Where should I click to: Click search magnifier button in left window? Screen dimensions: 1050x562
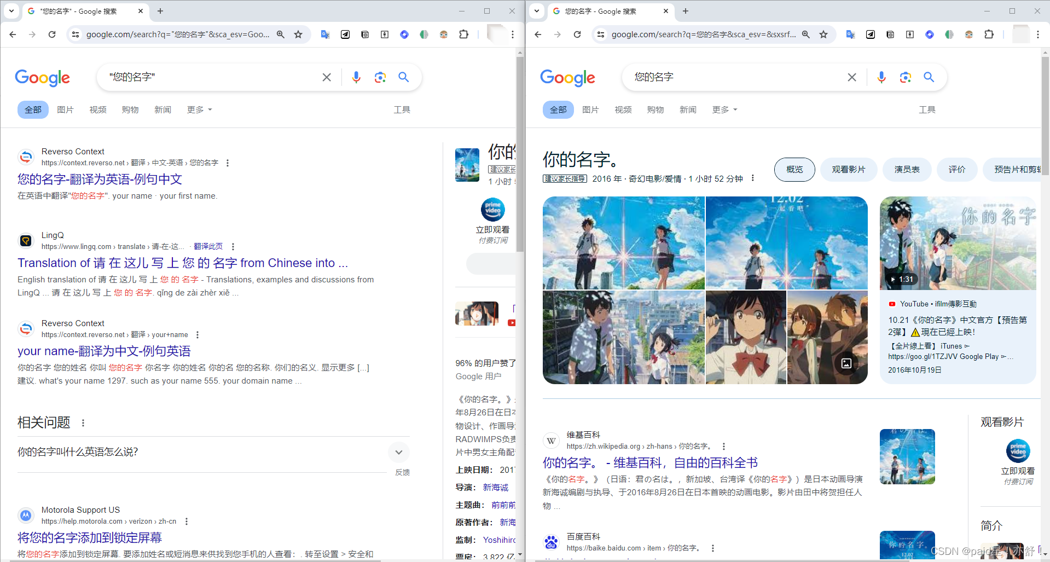click(x=404, y=77)
